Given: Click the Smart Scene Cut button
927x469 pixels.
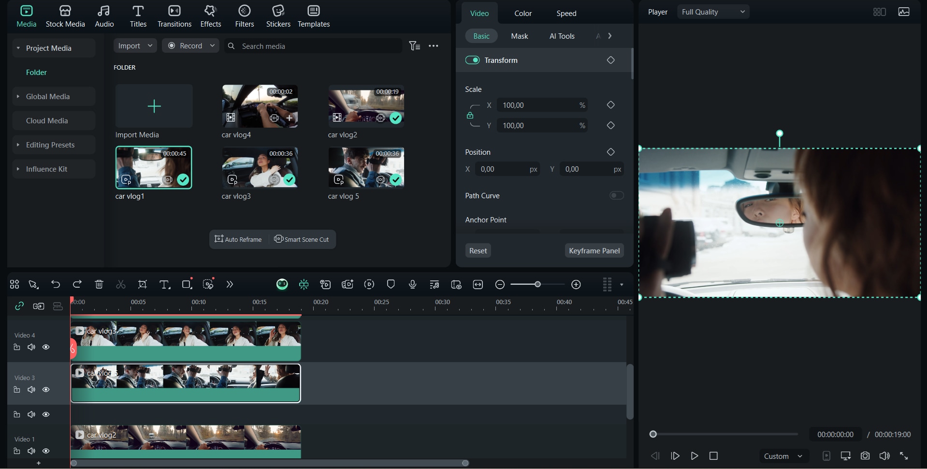Looking at the screenshot, I should coord(302,239).
